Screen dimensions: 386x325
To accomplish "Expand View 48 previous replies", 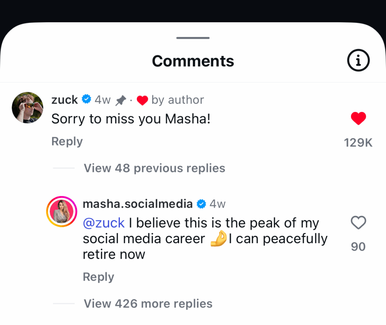I will click(x=154, y=168).
